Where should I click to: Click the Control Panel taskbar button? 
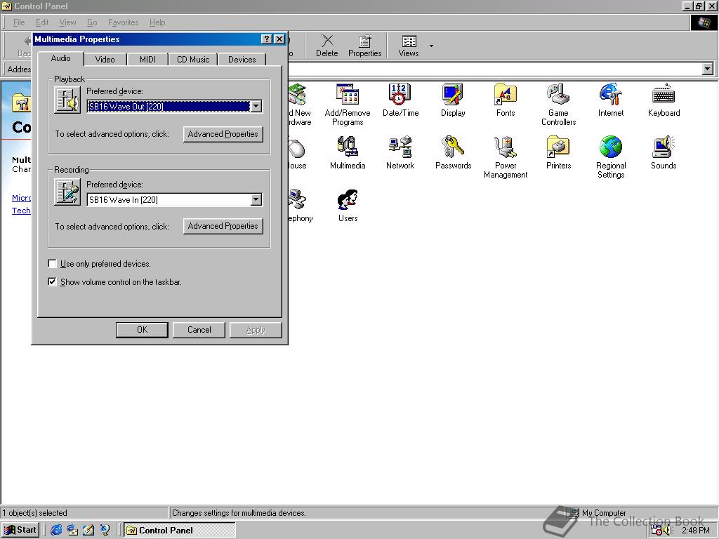179,531
